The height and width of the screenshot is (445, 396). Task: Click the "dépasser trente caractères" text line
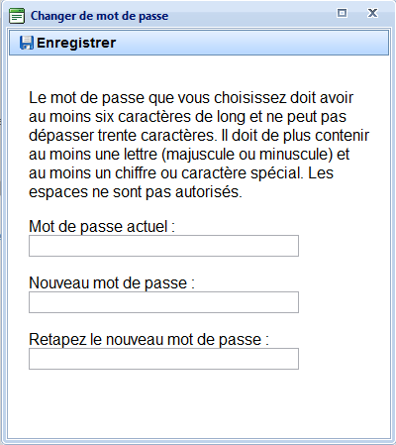click(199, 136)
